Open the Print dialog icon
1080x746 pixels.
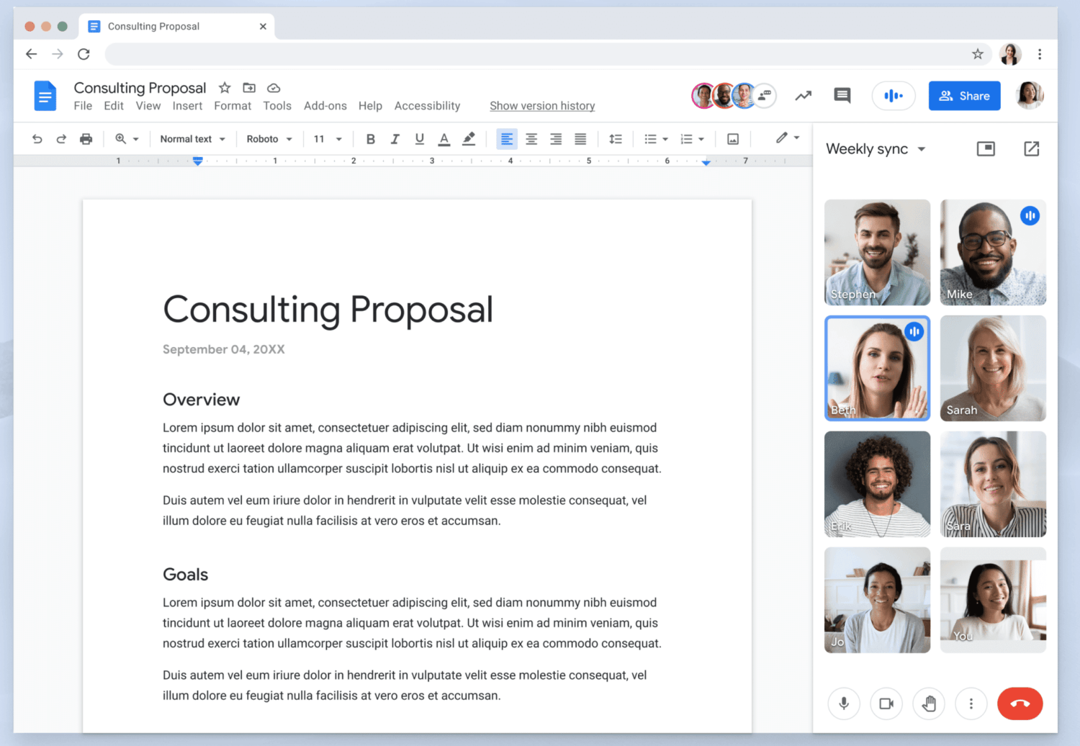(86, 138)
